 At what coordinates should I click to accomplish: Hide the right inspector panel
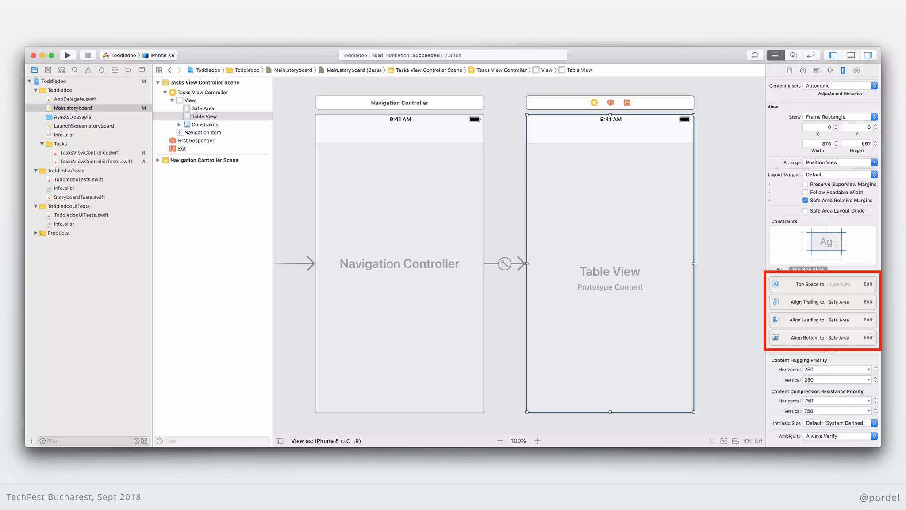click(868, 55)
